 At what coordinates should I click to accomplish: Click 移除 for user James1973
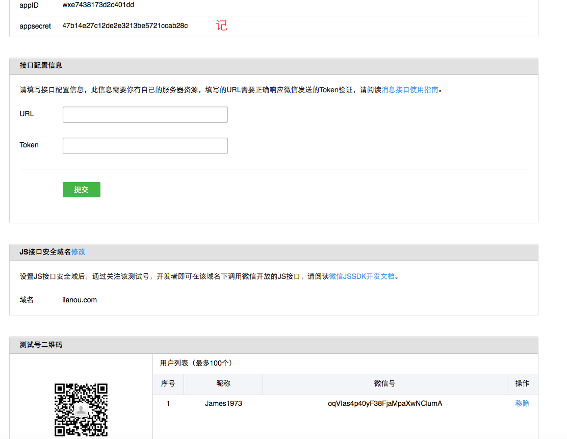click(522, 403)
